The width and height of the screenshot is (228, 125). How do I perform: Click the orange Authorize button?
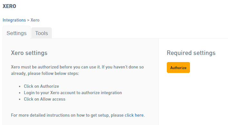click(178, 67)
